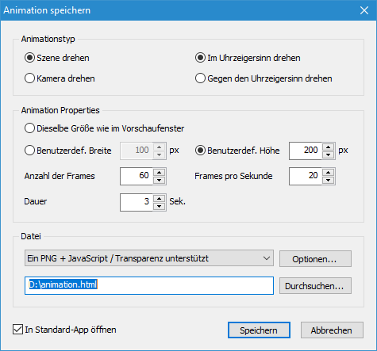Open the Durchsuchen... file browser
377x351 pixels.
pyautogui.click(x=315, y=286)
